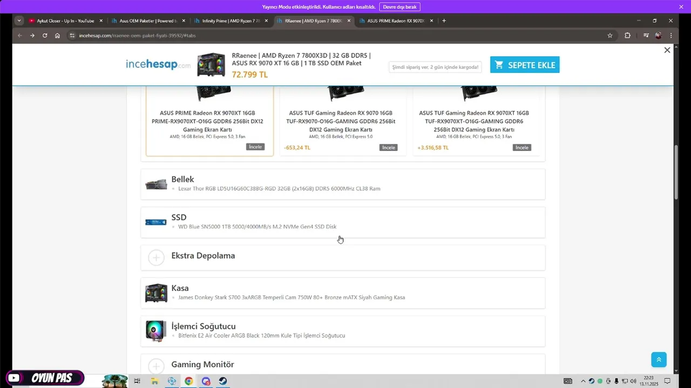Screen dimensions: 691x388
Task: Open Steam from the taskbar
Action: [222, 381]
